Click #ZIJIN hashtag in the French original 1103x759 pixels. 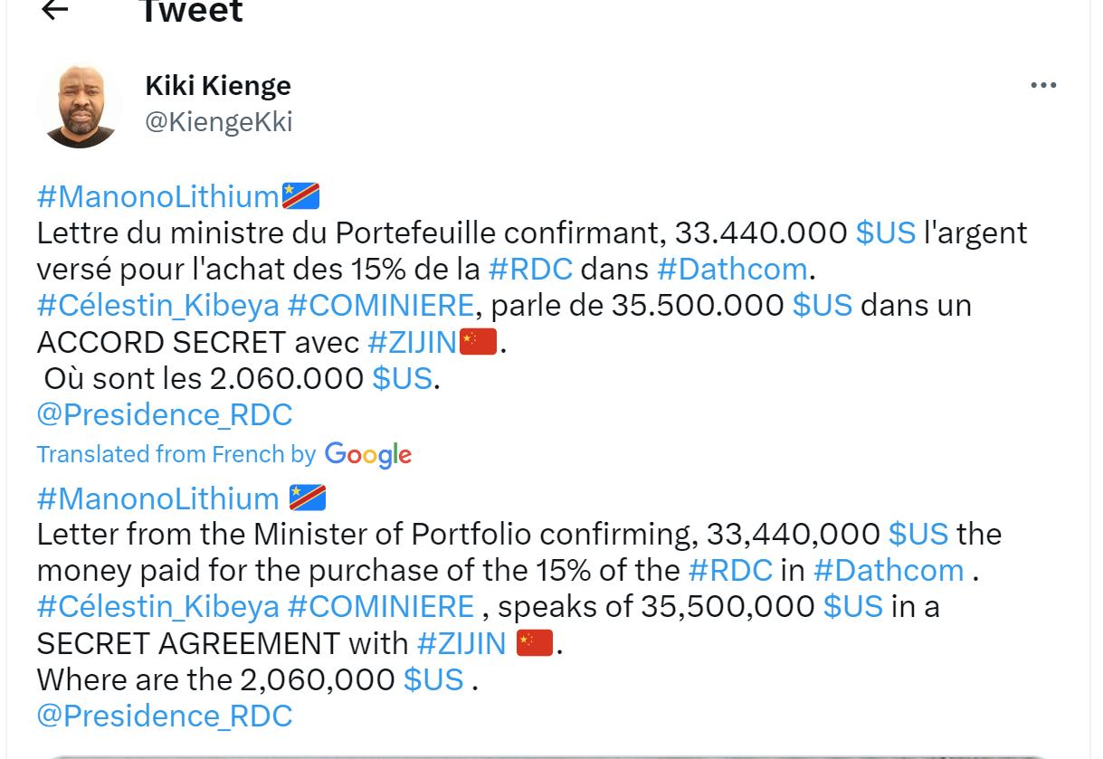point(412,341)
